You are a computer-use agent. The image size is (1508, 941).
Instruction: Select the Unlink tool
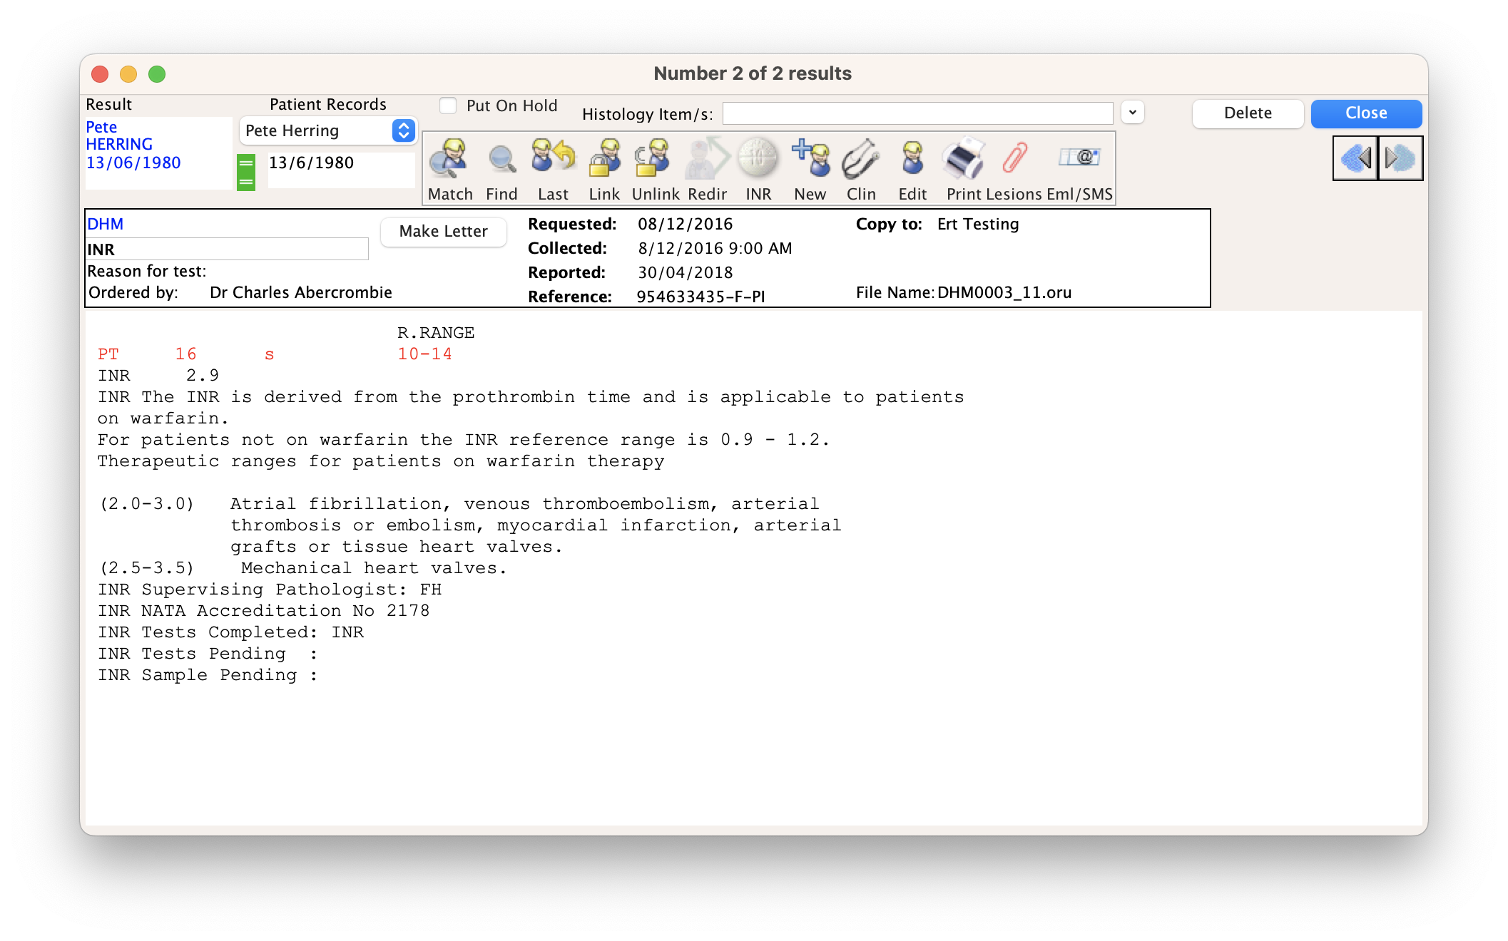click(653, 164)
